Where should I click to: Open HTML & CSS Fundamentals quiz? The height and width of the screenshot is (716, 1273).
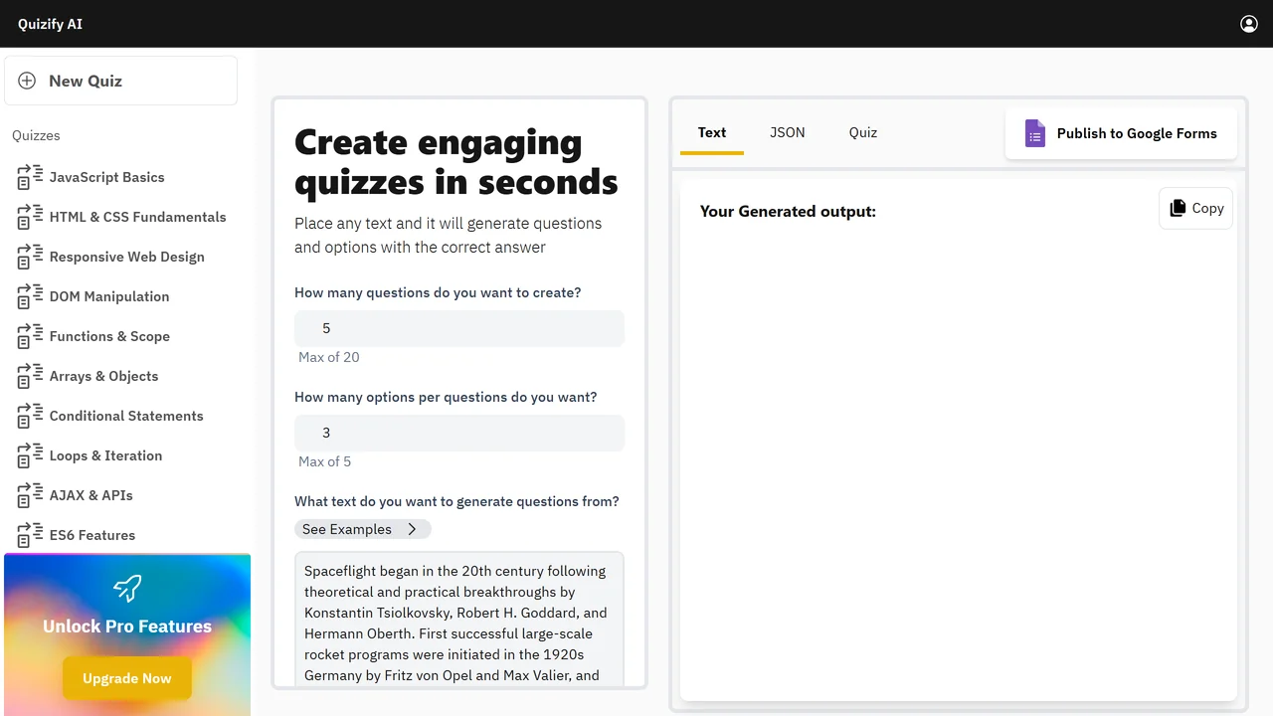[x=137, y=217]
